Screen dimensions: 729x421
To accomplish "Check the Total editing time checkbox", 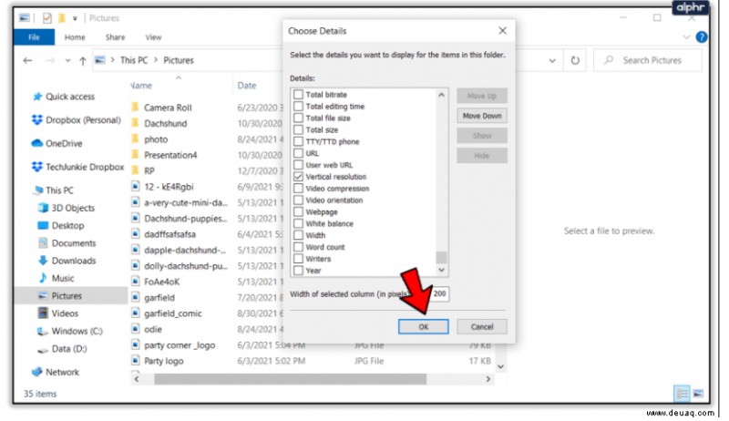I will click(299, 106).
